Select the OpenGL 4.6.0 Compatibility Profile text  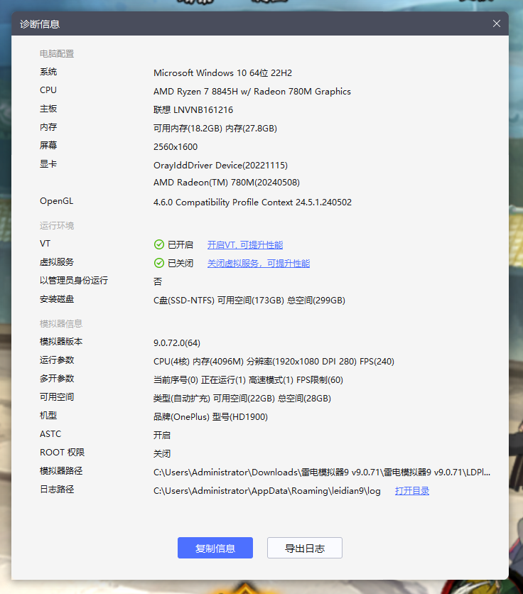(x=252, y=202)
